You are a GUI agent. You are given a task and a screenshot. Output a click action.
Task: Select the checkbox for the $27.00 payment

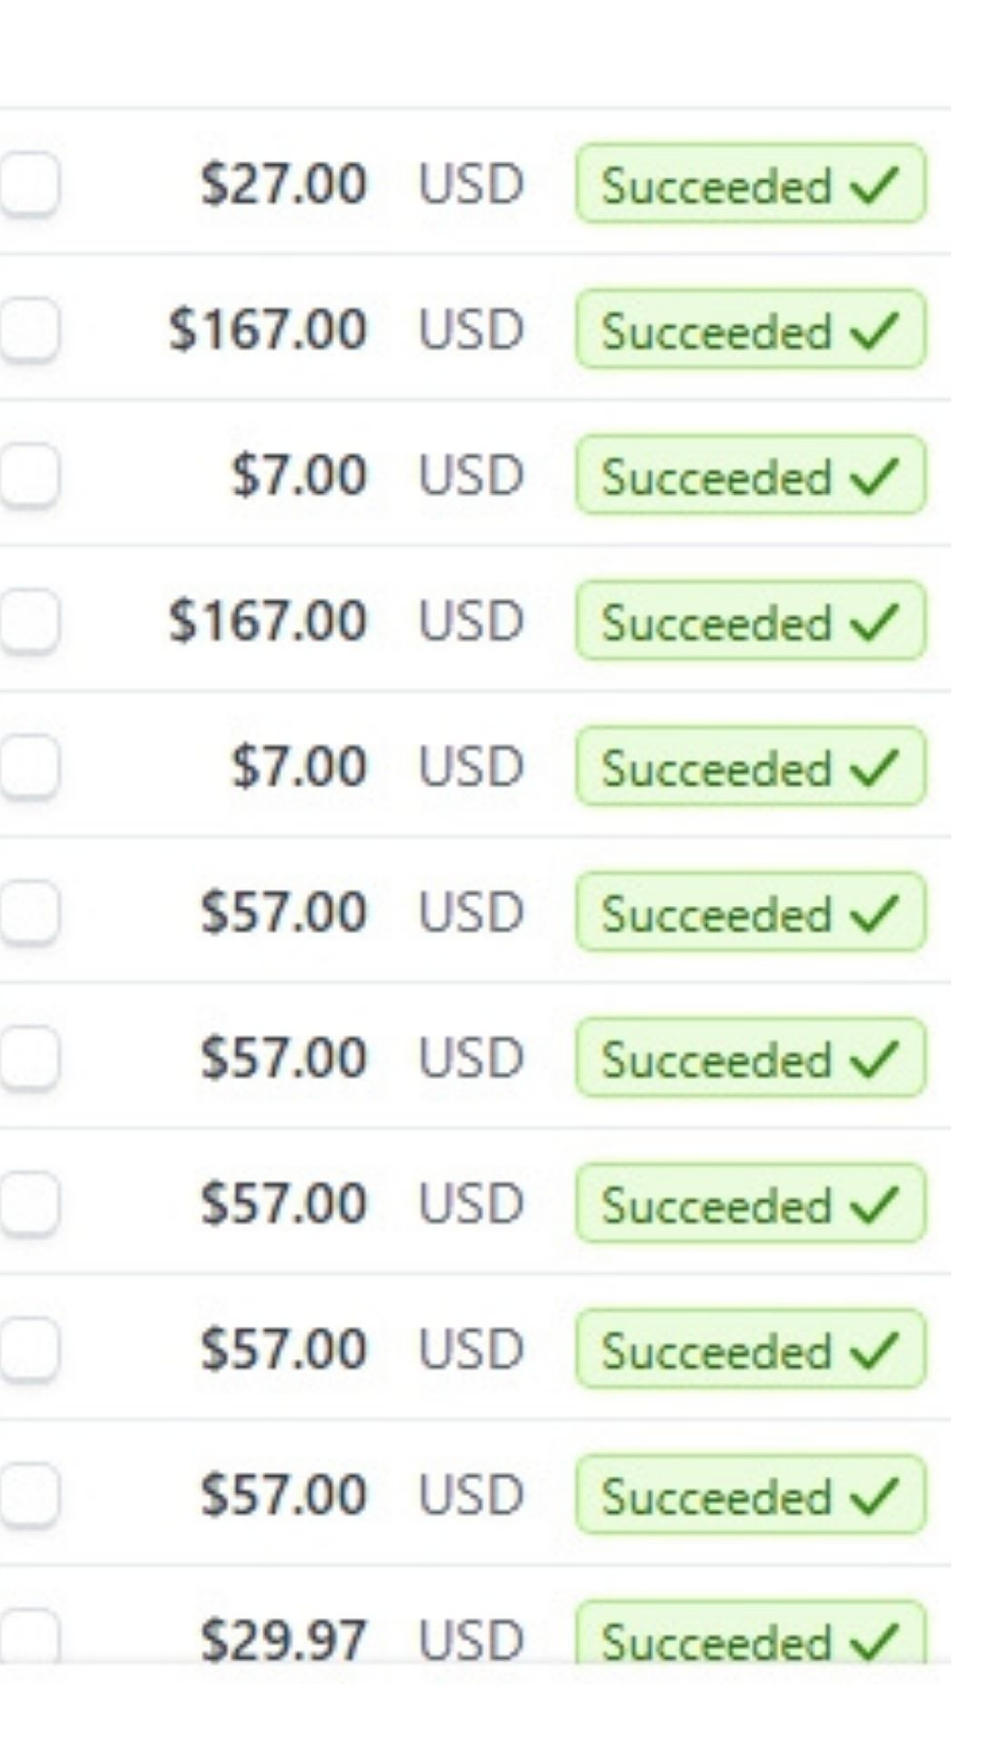[29, 183]
